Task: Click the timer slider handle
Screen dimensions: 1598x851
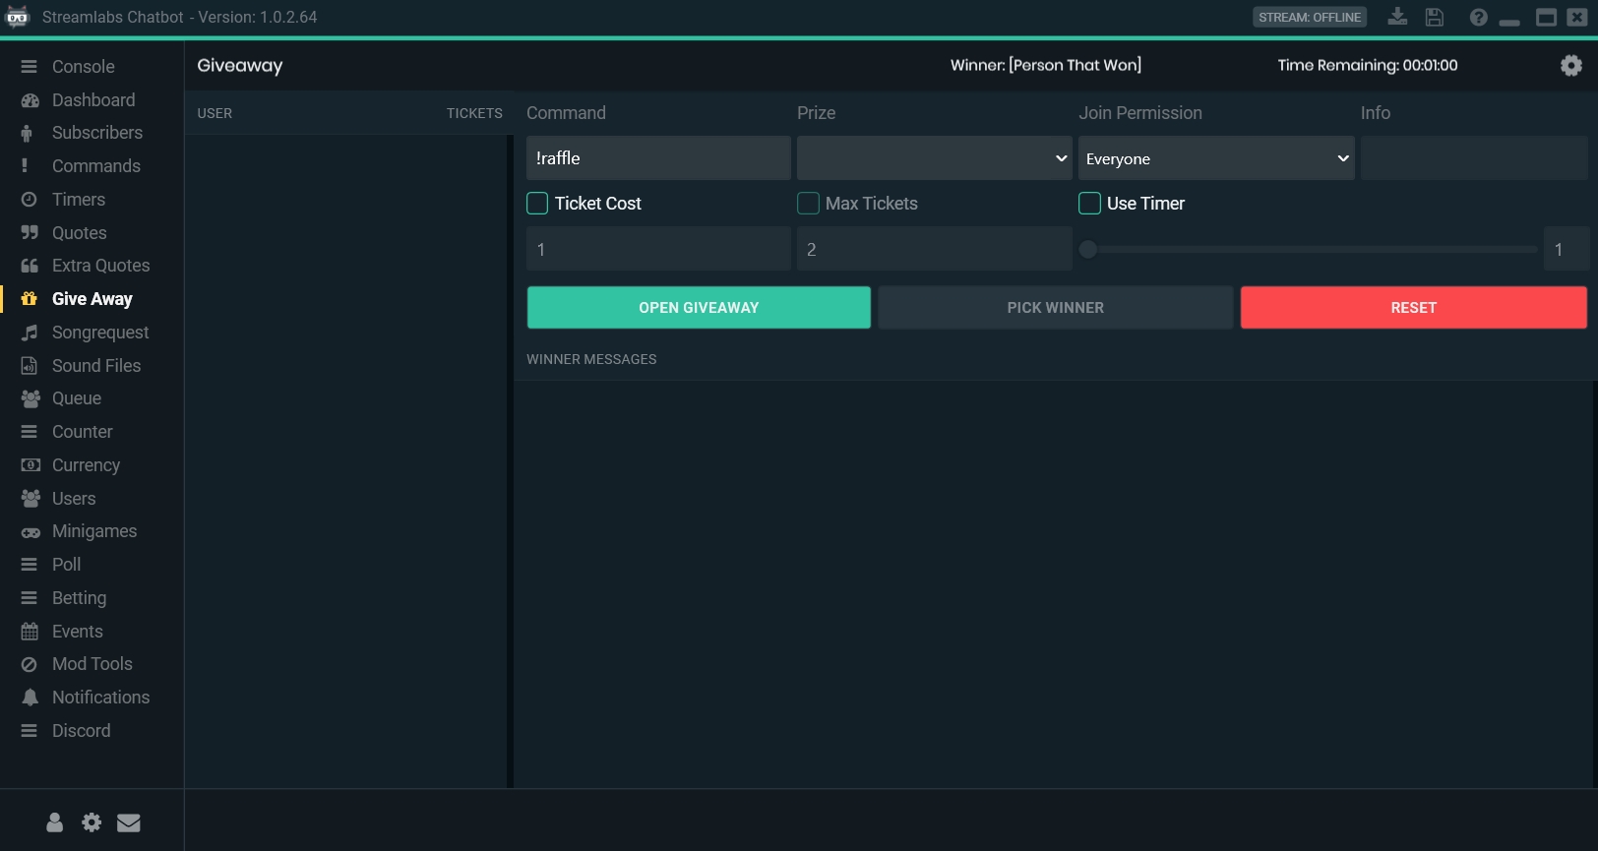Action: [x=1087, y=250]
